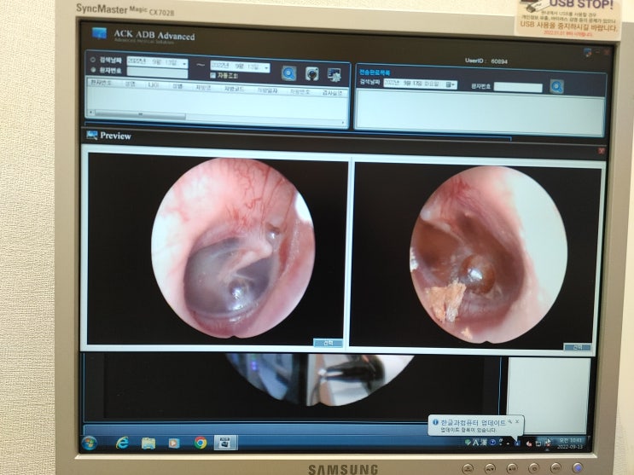Viewport: 634px width, 475px height.
Task: Open the 전송완료목록 date picker dropdown
Action: (451, 84)
